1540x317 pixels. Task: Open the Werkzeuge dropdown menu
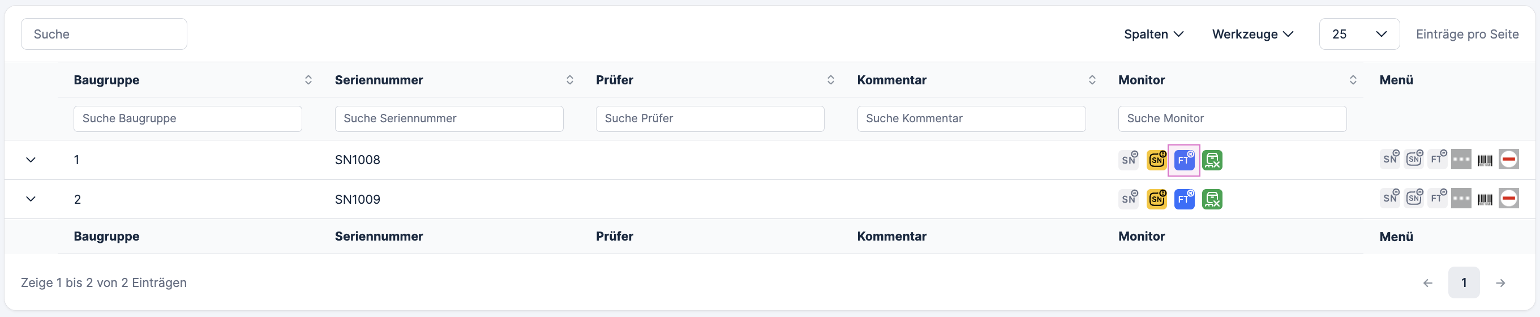(x=1252, y=34)
